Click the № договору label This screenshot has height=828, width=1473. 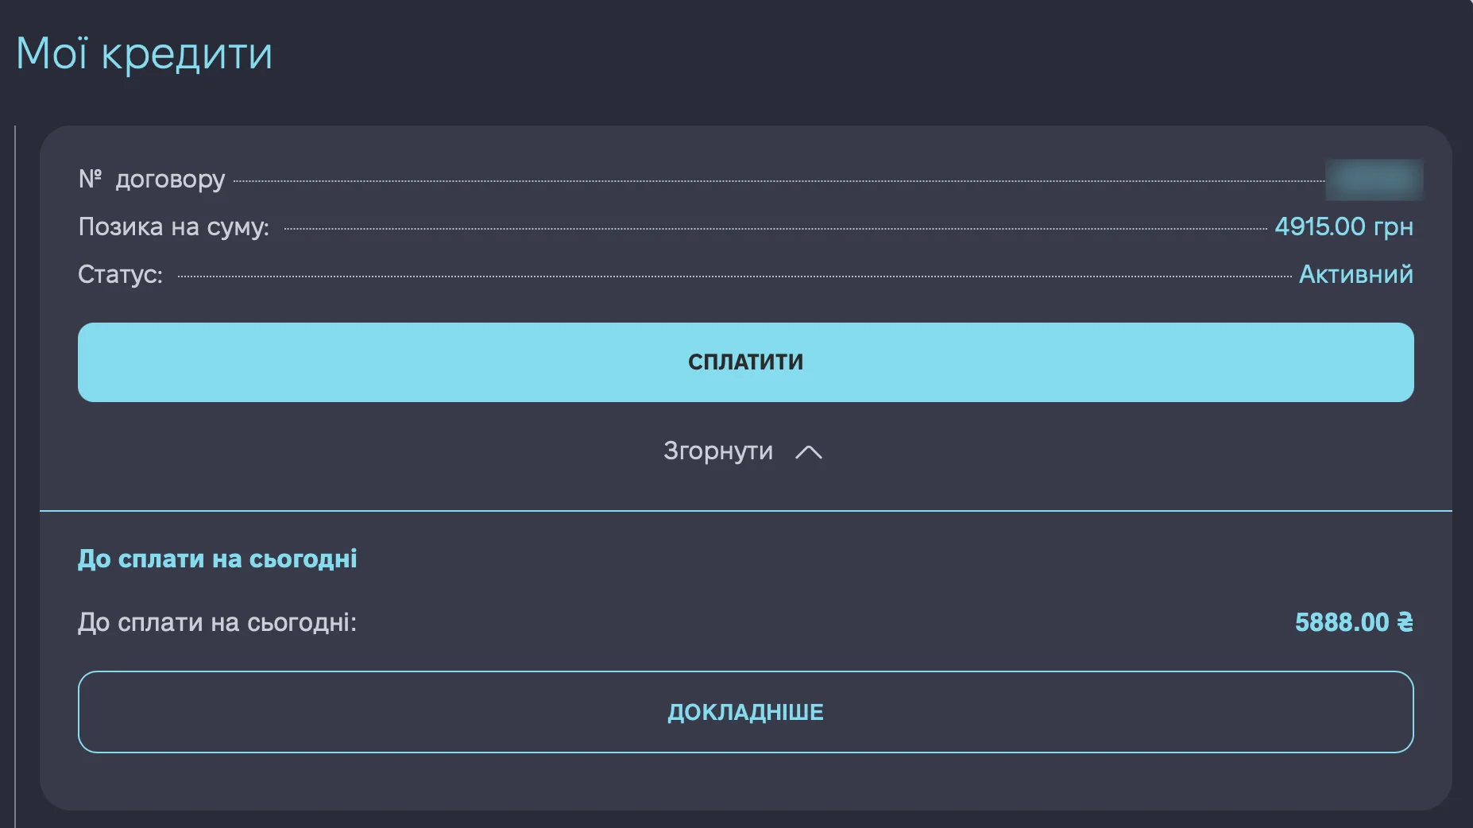click(152, 180)
